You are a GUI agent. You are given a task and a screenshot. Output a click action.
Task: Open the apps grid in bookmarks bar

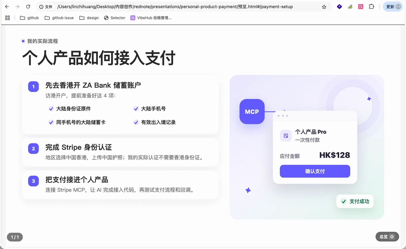coord(8,18)
